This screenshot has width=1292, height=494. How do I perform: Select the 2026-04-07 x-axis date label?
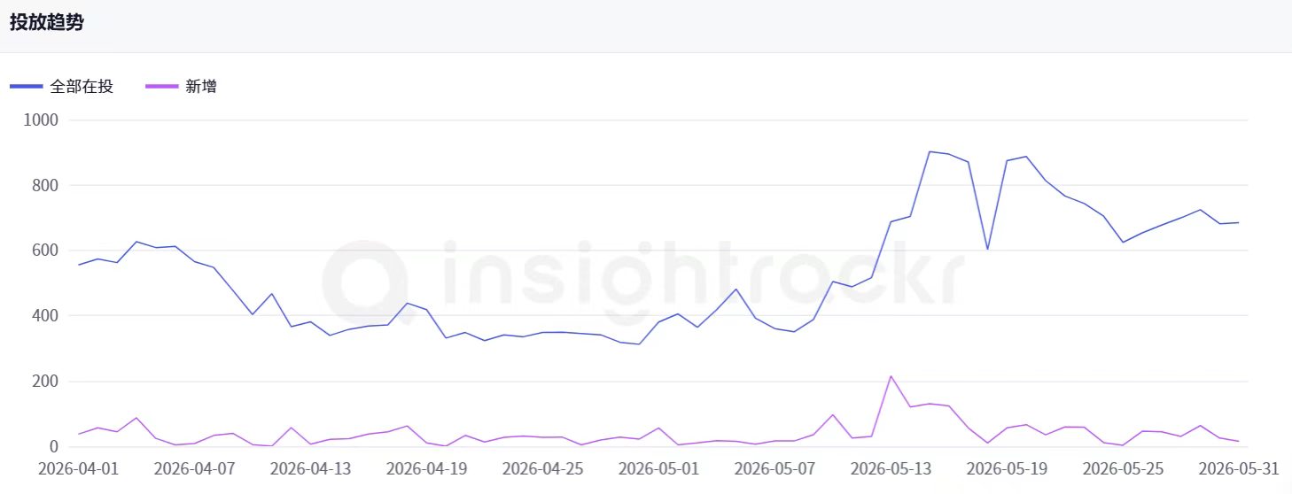coord(195,468)
